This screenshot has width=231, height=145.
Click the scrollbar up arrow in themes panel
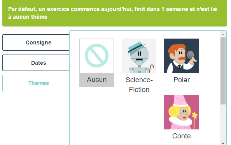pos(223,34)
